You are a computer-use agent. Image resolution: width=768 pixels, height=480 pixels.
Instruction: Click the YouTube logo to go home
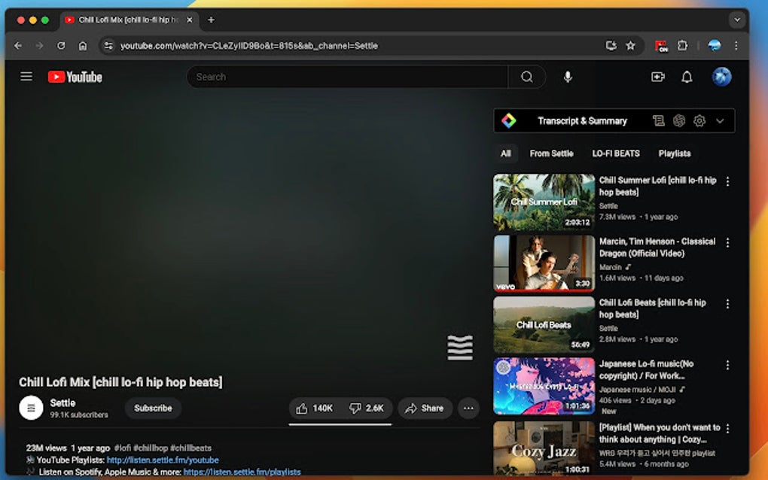coord(74,76)
